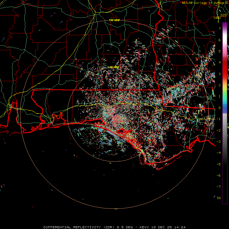Image resolution: width=229 pixels, height=229 pixels.
Task: Click the black section of the color bar near -6 dB
Action: 225,176
